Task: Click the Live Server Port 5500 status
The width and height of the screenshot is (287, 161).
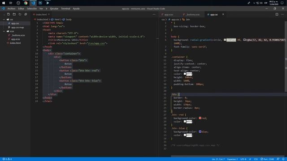Action: 267,159
